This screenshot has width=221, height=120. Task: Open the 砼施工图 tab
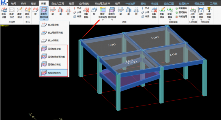pos(169,3)
